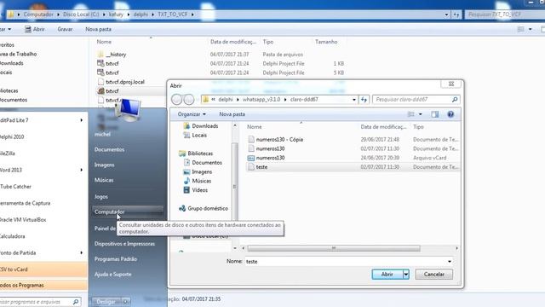Expand the Nome filename dropdown arrow
545x307 pixels.
[x=450, y=262]
